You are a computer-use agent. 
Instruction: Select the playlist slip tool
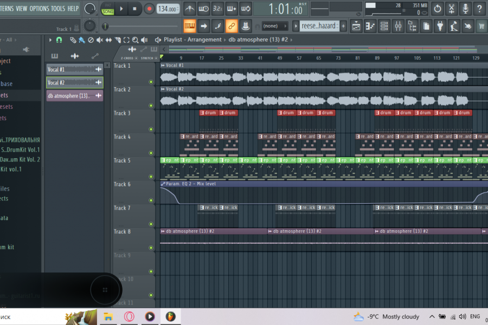108,40
